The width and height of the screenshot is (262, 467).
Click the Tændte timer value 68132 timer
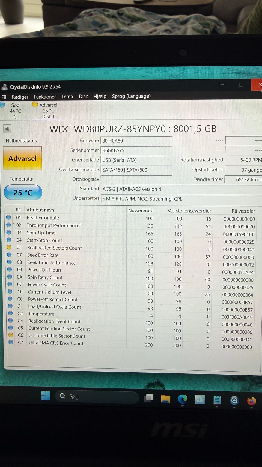[243, 179]
